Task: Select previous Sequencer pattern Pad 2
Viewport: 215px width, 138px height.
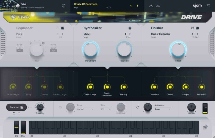Action: click(58, 34)
